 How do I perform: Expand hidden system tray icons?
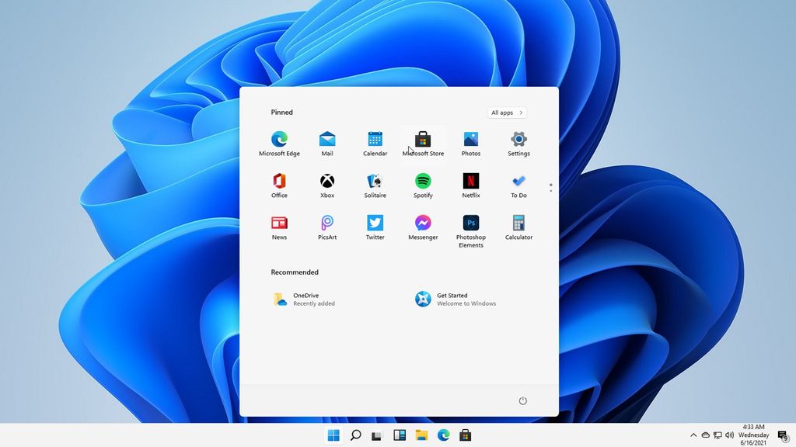click(693, 435)
